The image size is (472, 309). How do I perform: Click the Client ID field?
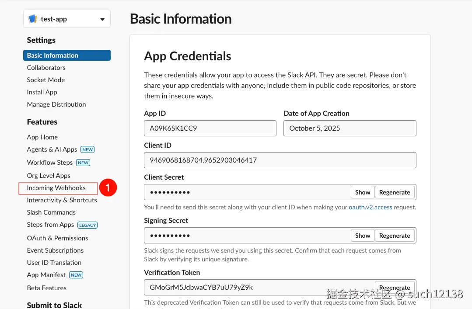point(280,160)
